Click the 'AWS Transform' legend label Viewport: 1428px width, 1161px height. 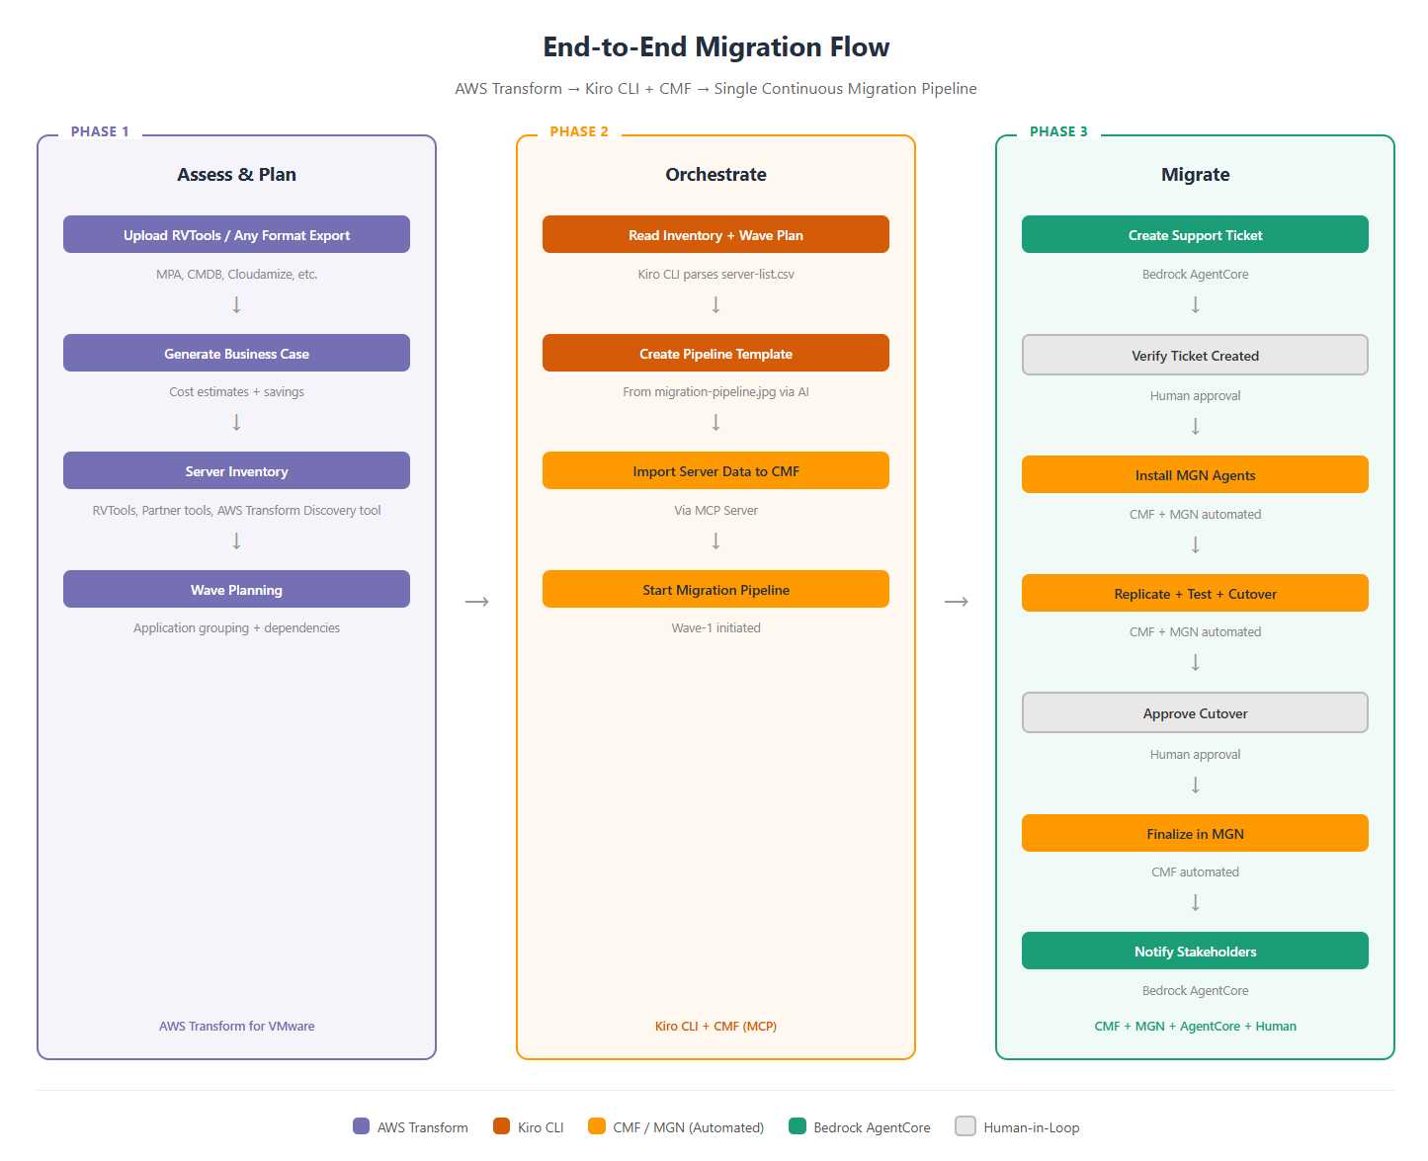coord(422,1127)
